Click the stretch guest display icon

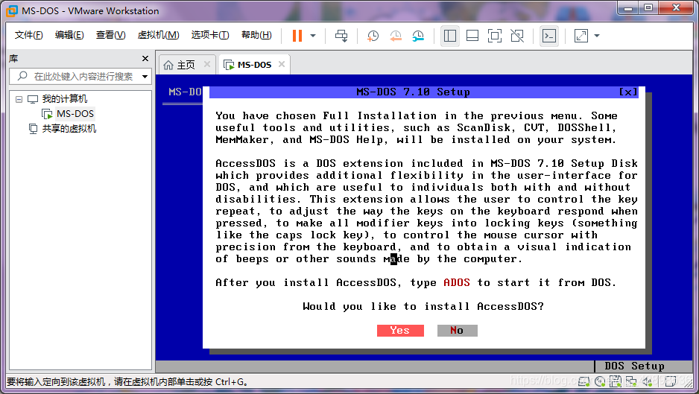coord(581,36)
